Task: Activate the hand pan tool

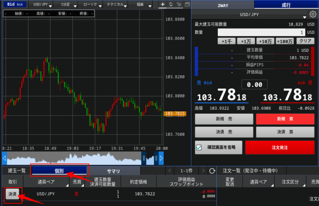Action: click(171, 5)
